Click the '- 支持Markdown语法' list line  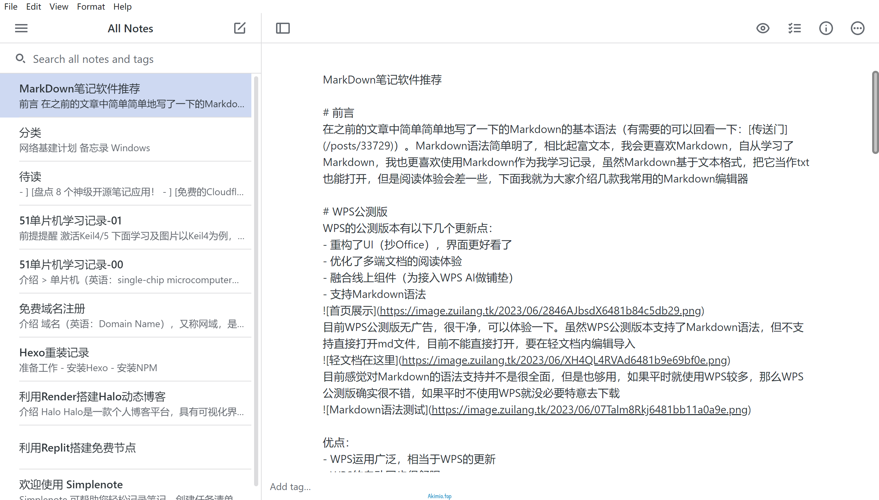pos(375,294)
